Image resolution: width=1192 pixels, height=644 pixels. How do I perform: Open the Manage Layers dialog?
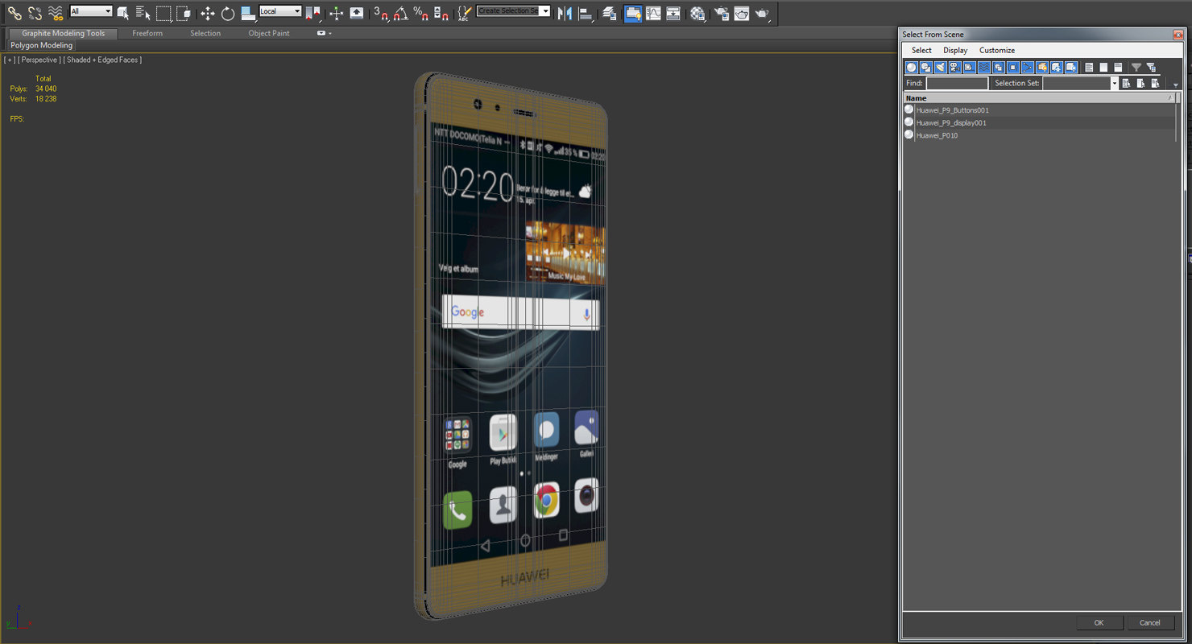(610, 13)
